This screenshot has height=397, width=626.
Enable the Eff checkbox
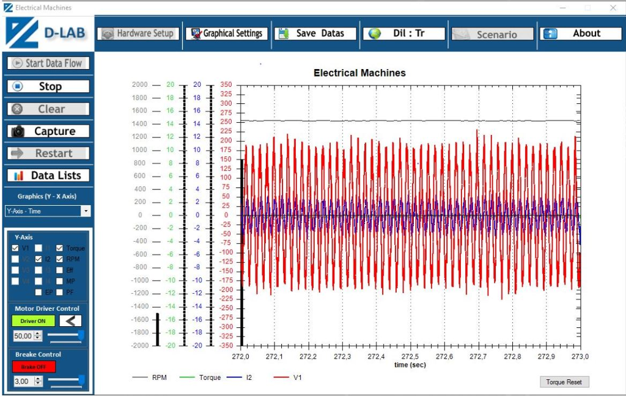(x=59, y=269)
